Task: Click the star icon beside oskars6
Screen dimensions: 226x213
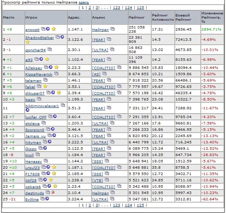Action: [x=55, y=186]
